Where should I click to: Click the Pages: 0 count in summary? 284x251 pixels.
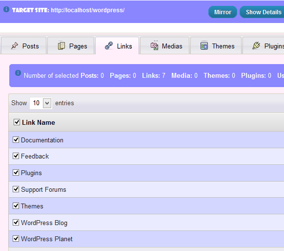tap(123, 75)
